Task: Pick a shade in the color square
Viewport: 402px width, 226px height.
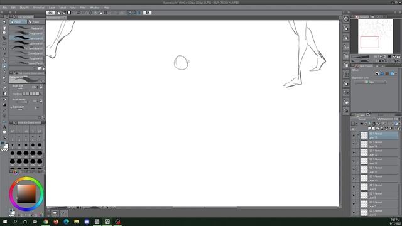Action: click(x=26, y=194)
